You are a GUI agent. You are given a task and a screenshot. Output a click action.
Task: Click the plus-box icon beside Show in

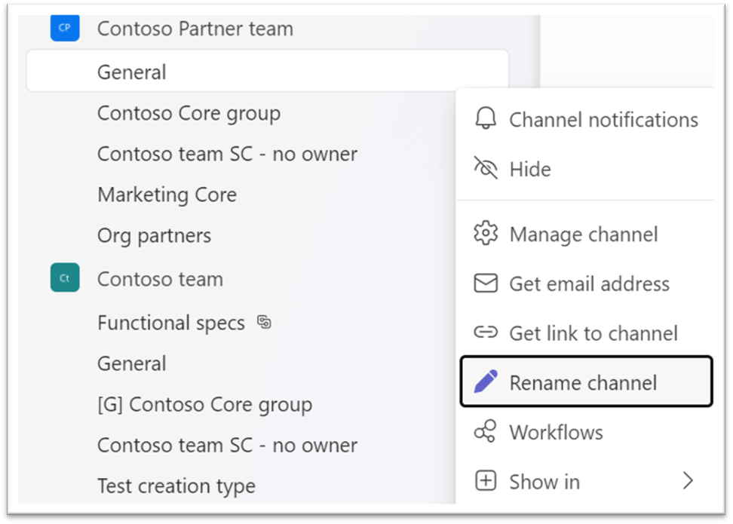click(x=486, y=481)
